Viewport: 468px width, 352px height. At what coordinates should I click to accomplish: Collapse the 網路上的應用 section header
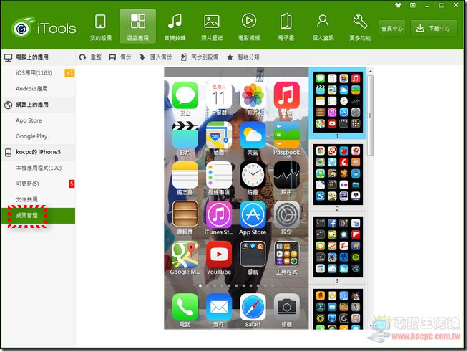[x=38, y=105]
